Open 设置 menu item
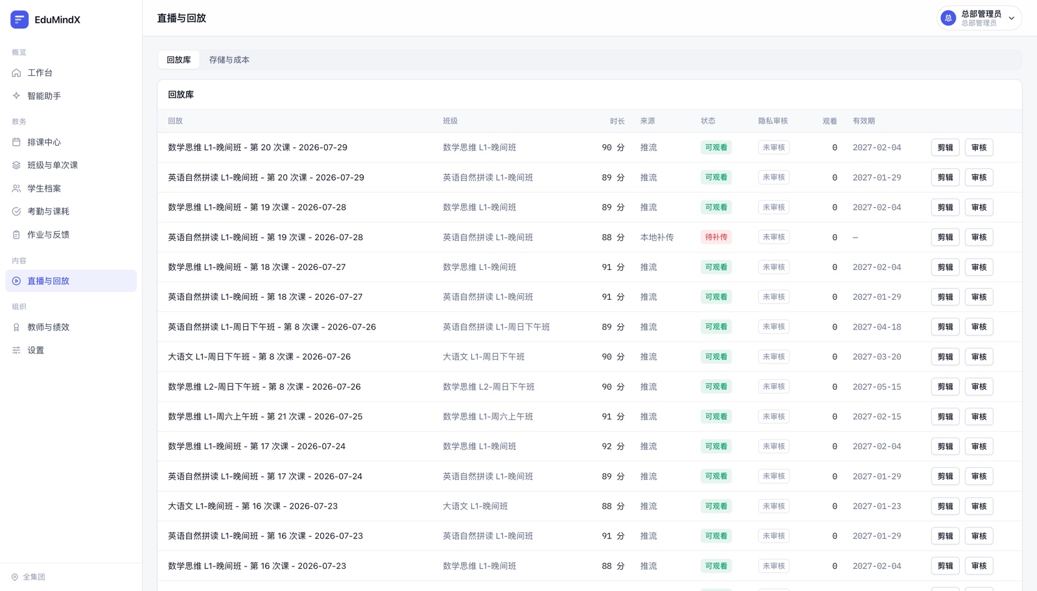The image size is (1037, 591). (x=71, y=350)
